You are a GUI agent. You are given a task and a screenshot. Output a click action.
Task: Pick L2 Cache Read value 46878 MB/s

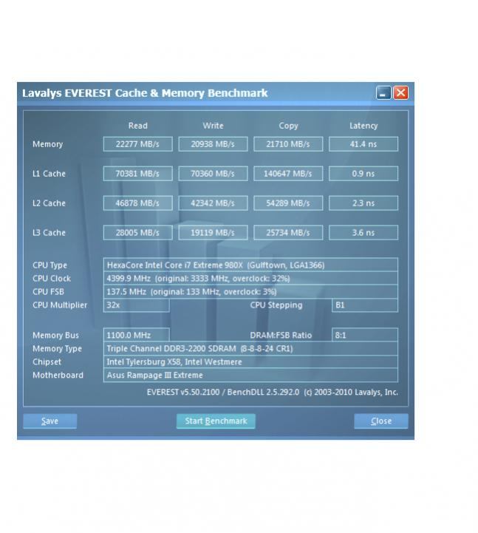click(137, 203)
